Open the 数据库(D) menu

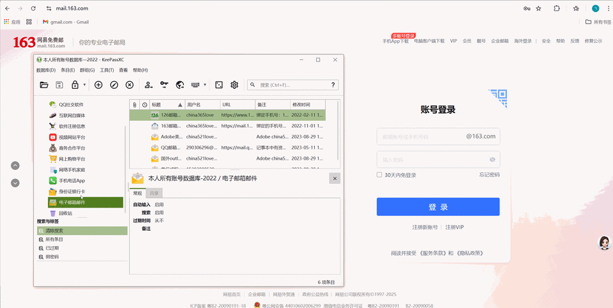[46, 70]
